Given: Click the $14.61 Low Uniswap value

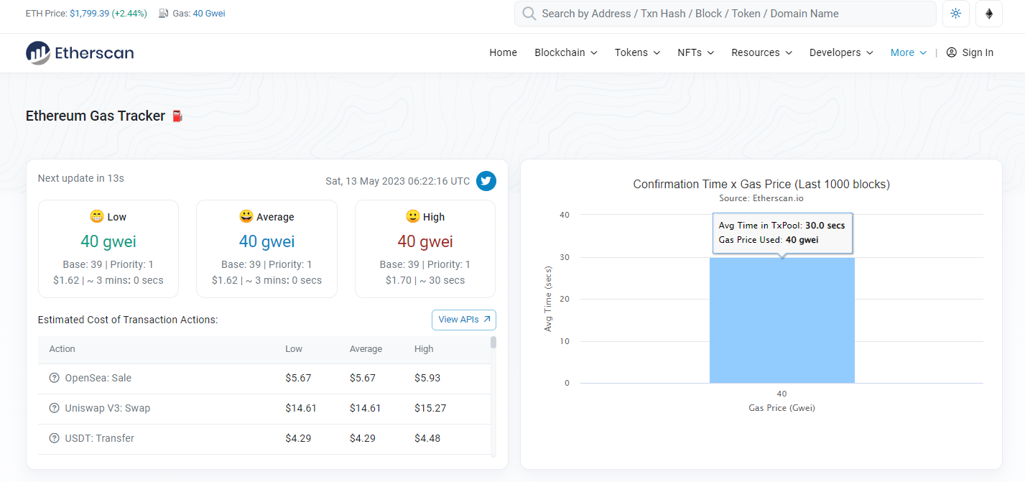Looking at the screenshot, I should (301, 408).
